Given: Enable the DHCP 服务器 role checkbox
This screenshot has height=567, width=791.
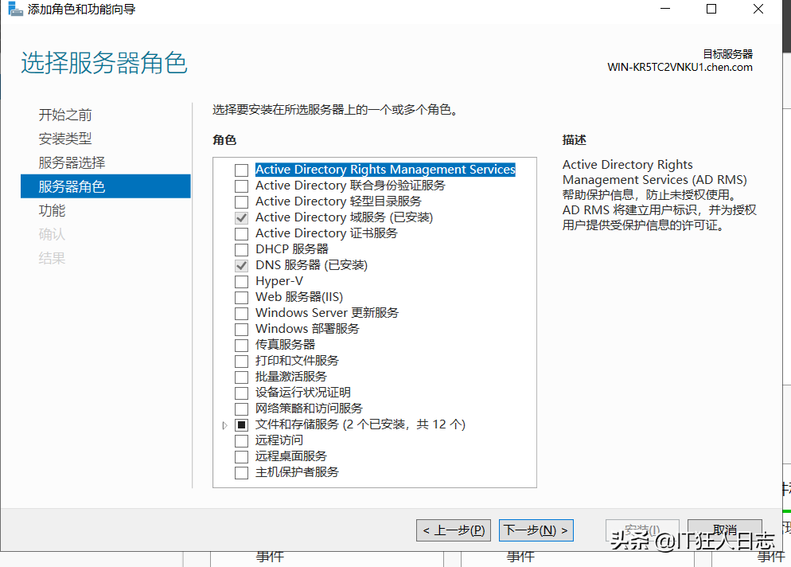Looking at the screenshot, I should coord(242,249).
